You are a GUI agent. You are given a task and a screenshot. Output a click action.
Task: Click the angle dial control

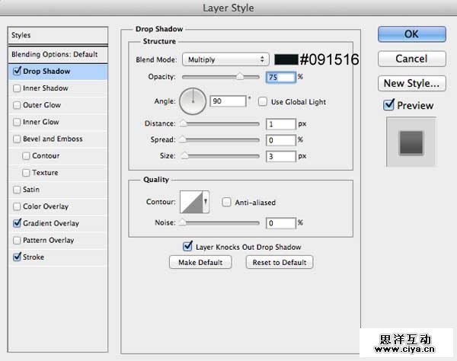click(193, 101)
